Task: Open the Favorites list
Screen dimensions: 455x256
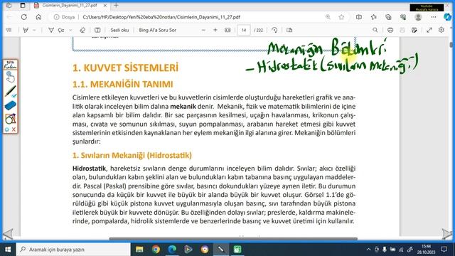Action: (374, 17)
